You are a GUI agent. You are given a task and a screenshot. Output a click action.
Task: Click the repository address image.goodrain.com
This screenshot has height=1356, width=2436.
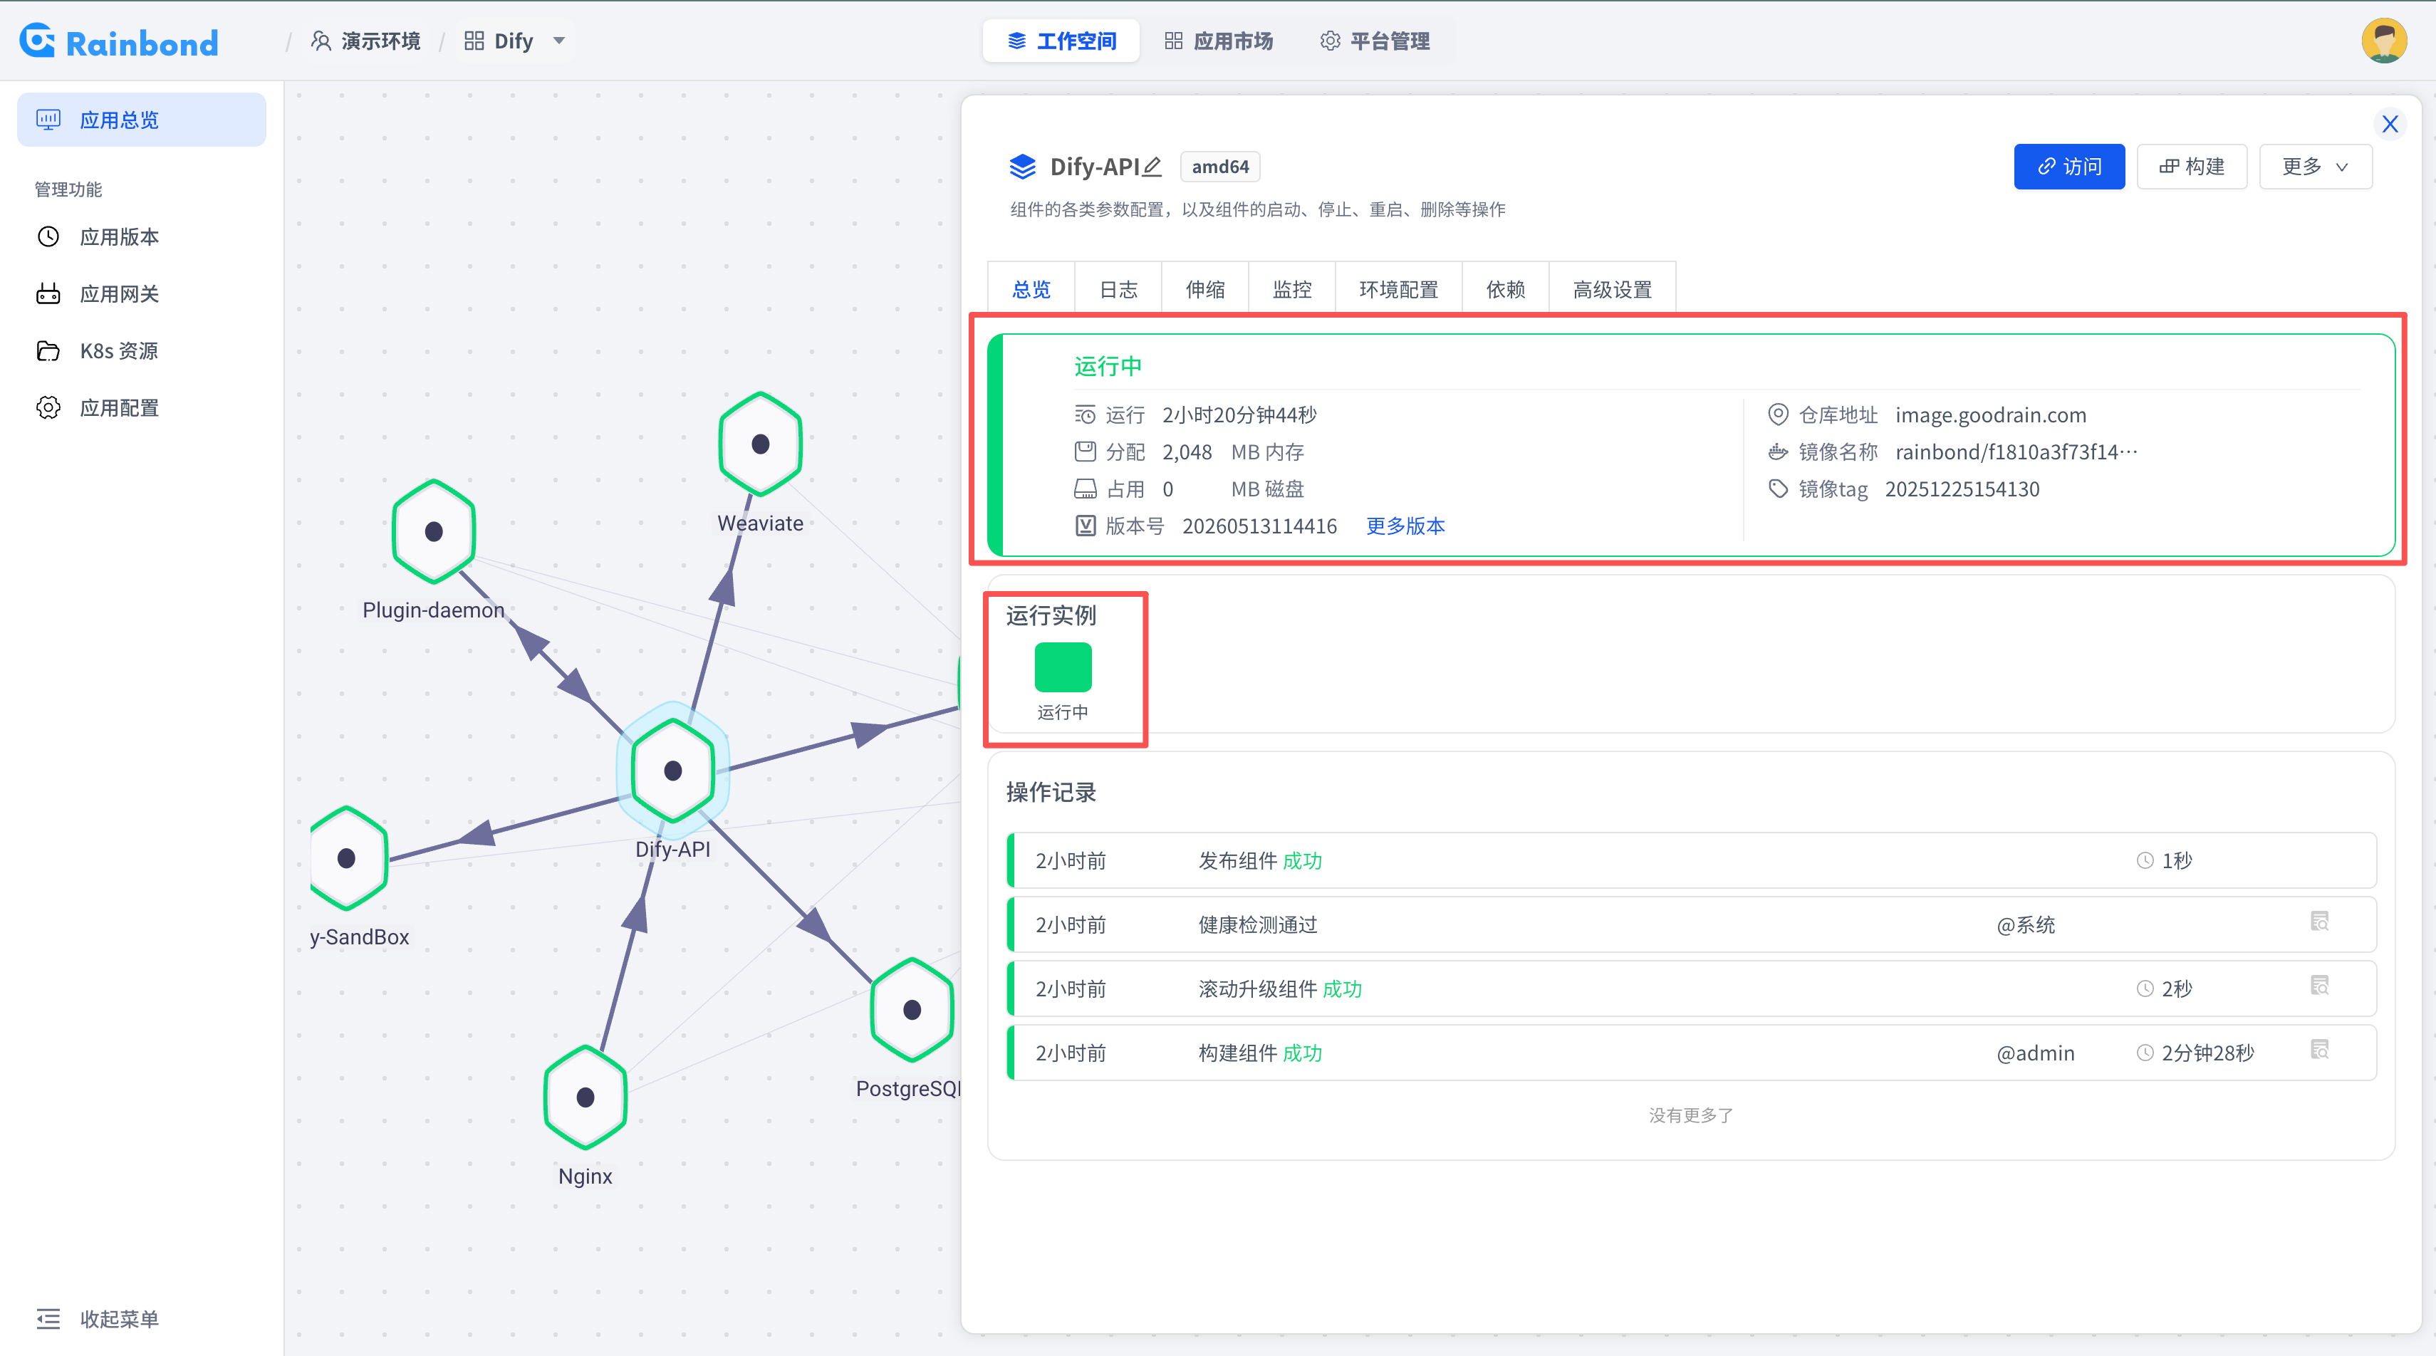[x=1991, y=414]
